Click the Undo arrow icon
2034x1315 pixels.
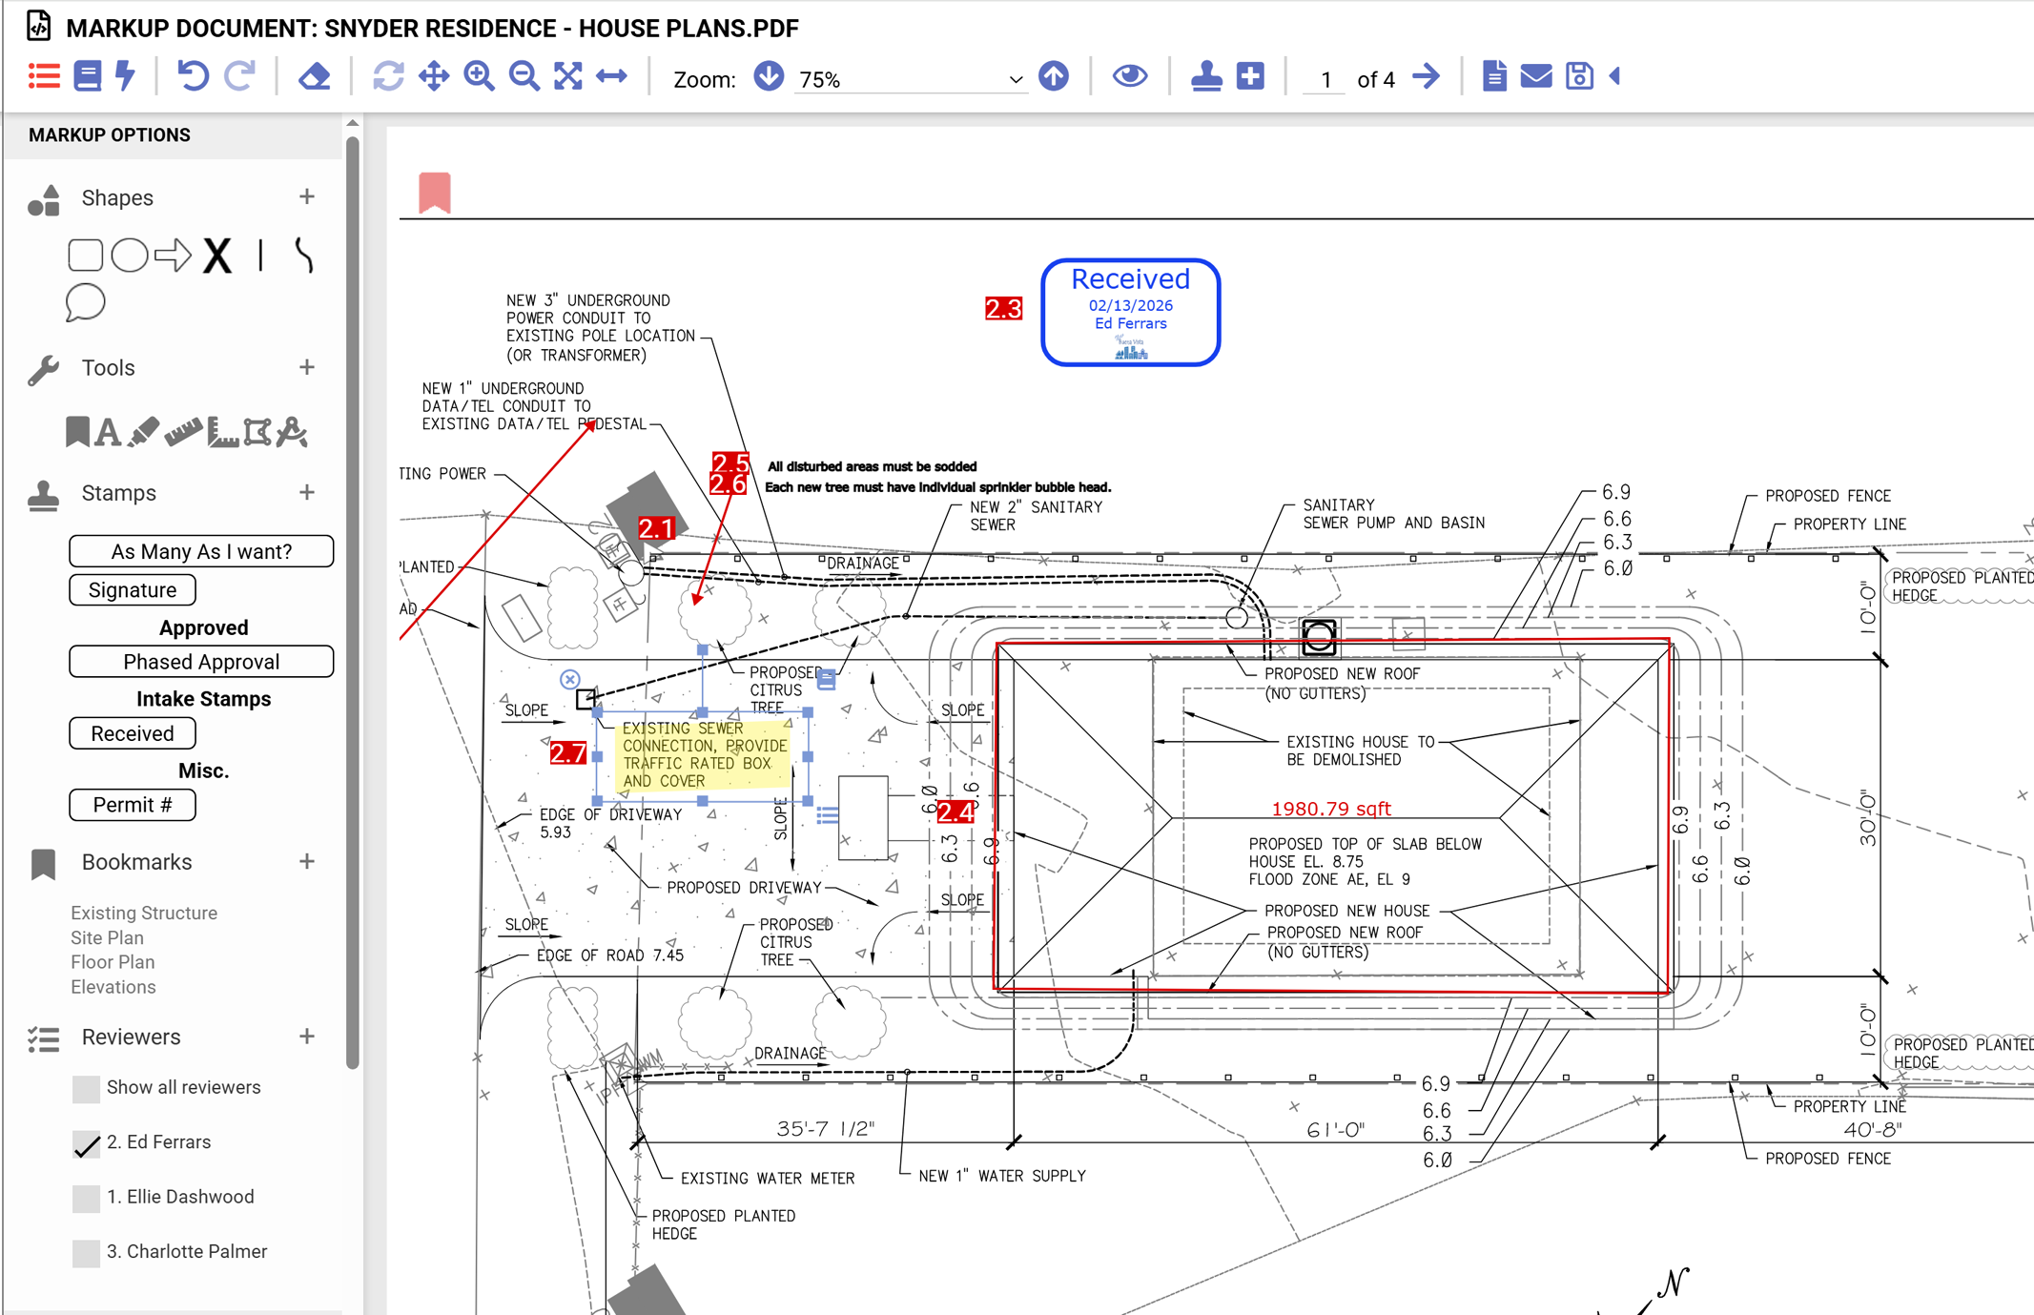point(195,76)
